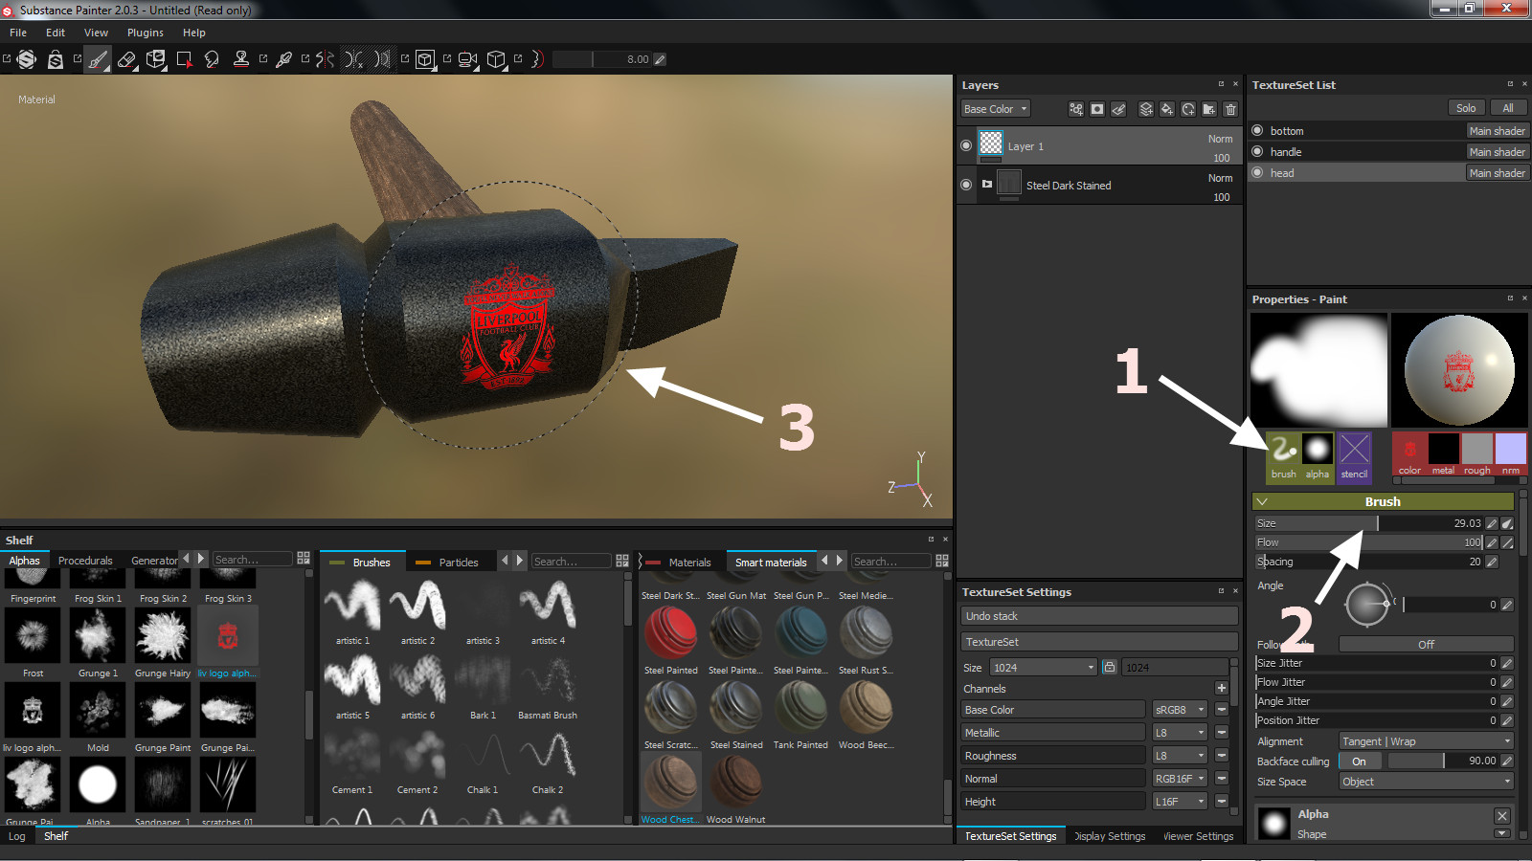Open the Alignment Tangent | Wrap dropdown

click(1425, 741)
